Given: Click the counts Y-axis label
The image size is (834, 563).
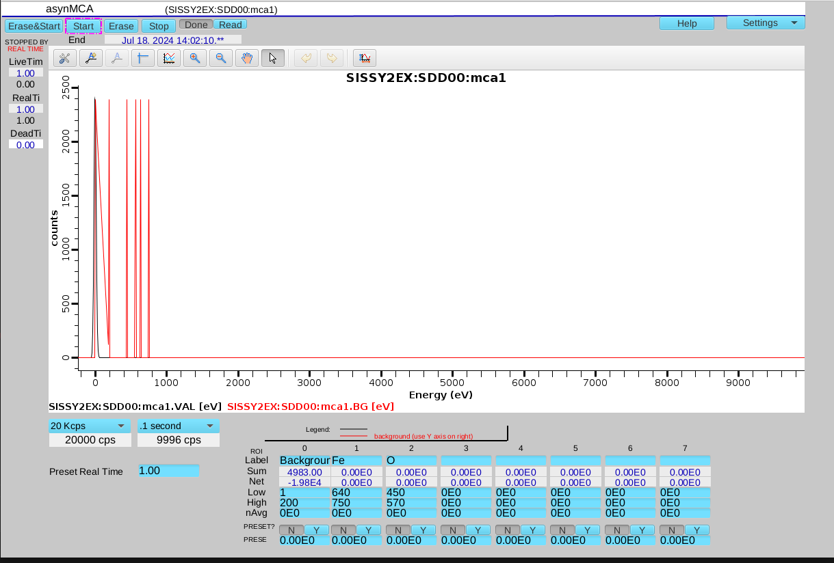Looking at the screenshot, I should [54, 228].
